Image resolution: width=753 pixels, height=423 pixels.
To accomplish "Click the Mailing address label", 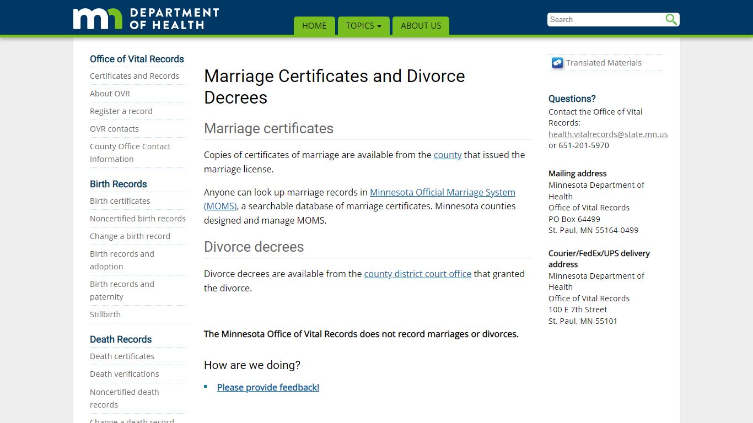I will point(577,173).
